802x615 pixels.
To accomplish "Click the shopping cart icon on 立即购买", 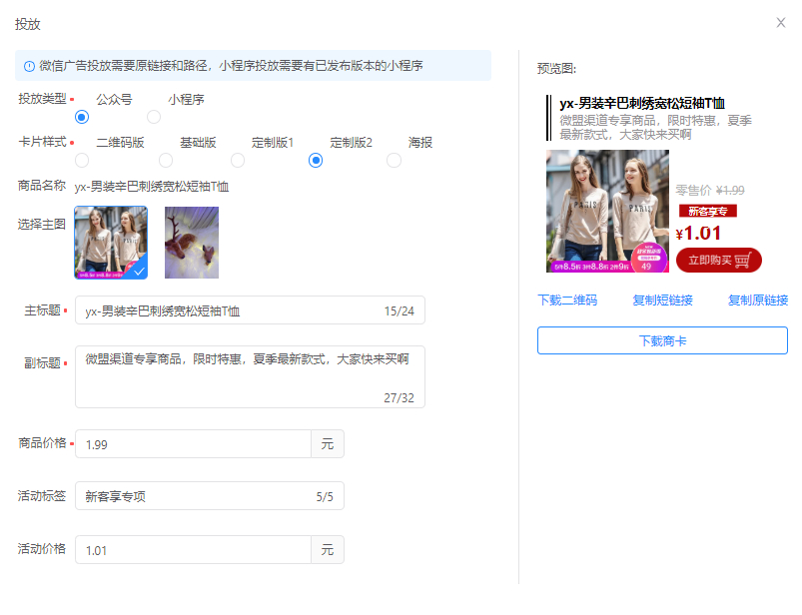I will click(743, 261).
